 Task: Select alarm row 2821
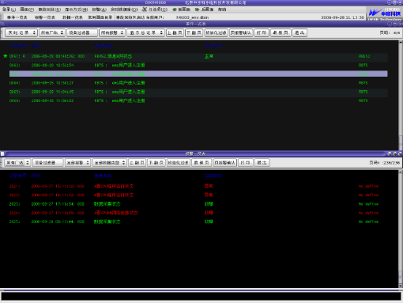pos(194,186)
